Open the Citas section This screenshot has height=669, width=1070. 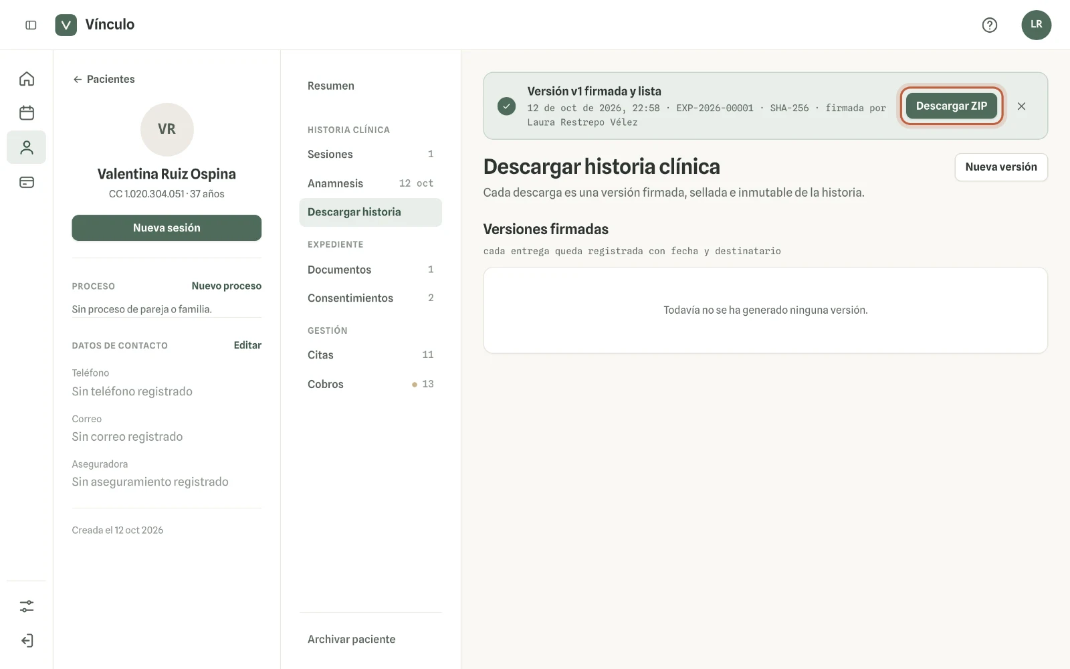370,355
